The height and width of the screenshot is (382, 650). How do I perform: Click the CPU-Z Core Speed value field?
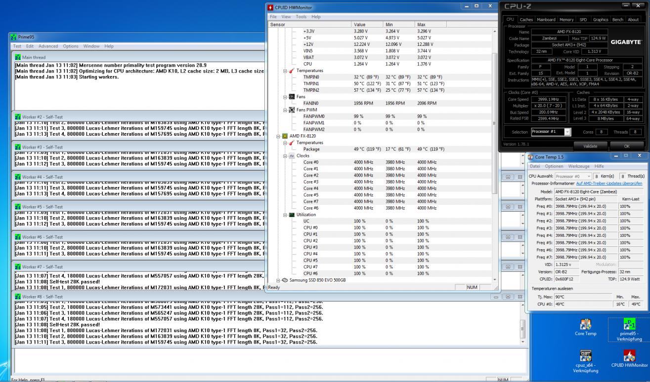[x=549, y=99]
